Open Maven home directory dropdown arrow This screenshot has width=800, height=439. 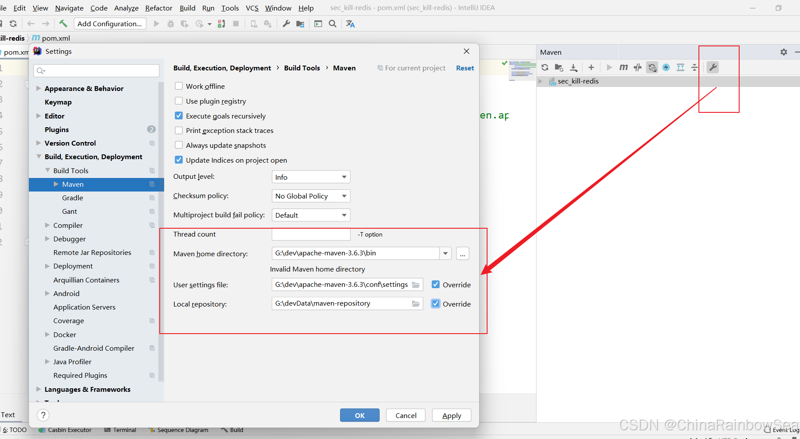(x=446, y=253)
